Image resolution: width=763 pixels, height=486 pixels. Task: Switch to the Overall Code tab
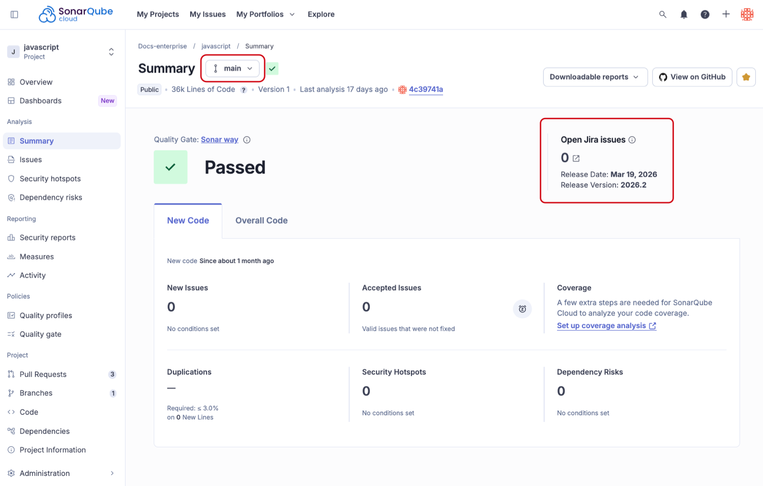point(261,220)
